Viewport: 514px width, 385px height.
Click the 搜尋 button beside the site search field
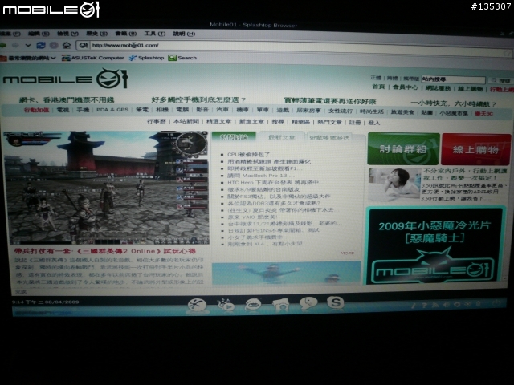click(500, 80)
